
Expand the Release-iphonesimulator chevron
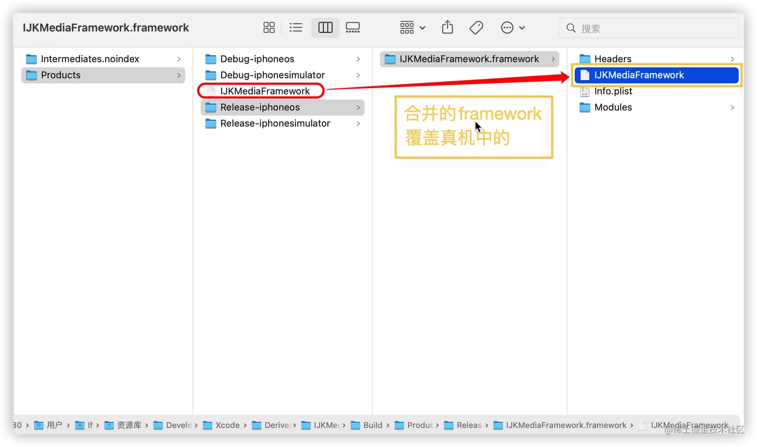[358, 123]
